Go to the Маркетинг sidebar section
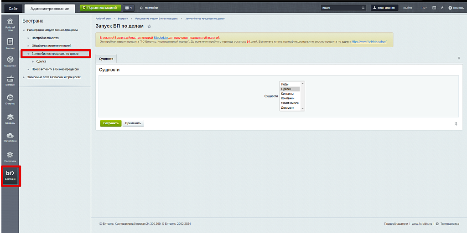This screenshot has height=233, width=467. pos(10,62)
